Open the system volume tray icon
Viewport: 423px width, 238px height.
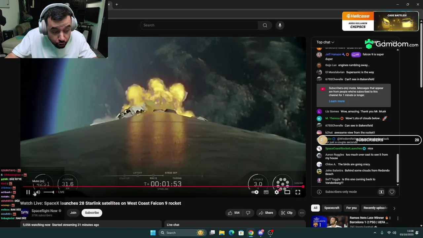(x=395, y=233)
